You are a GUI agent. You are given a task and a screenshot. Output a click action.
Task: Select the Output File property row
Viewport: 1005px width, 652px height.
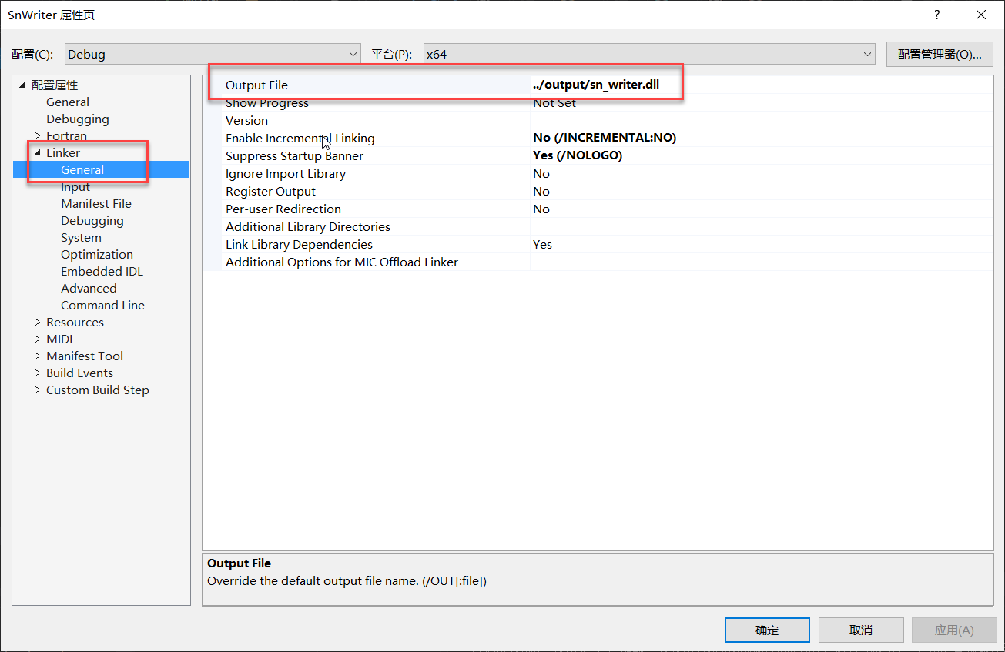(x=260, y=85)
